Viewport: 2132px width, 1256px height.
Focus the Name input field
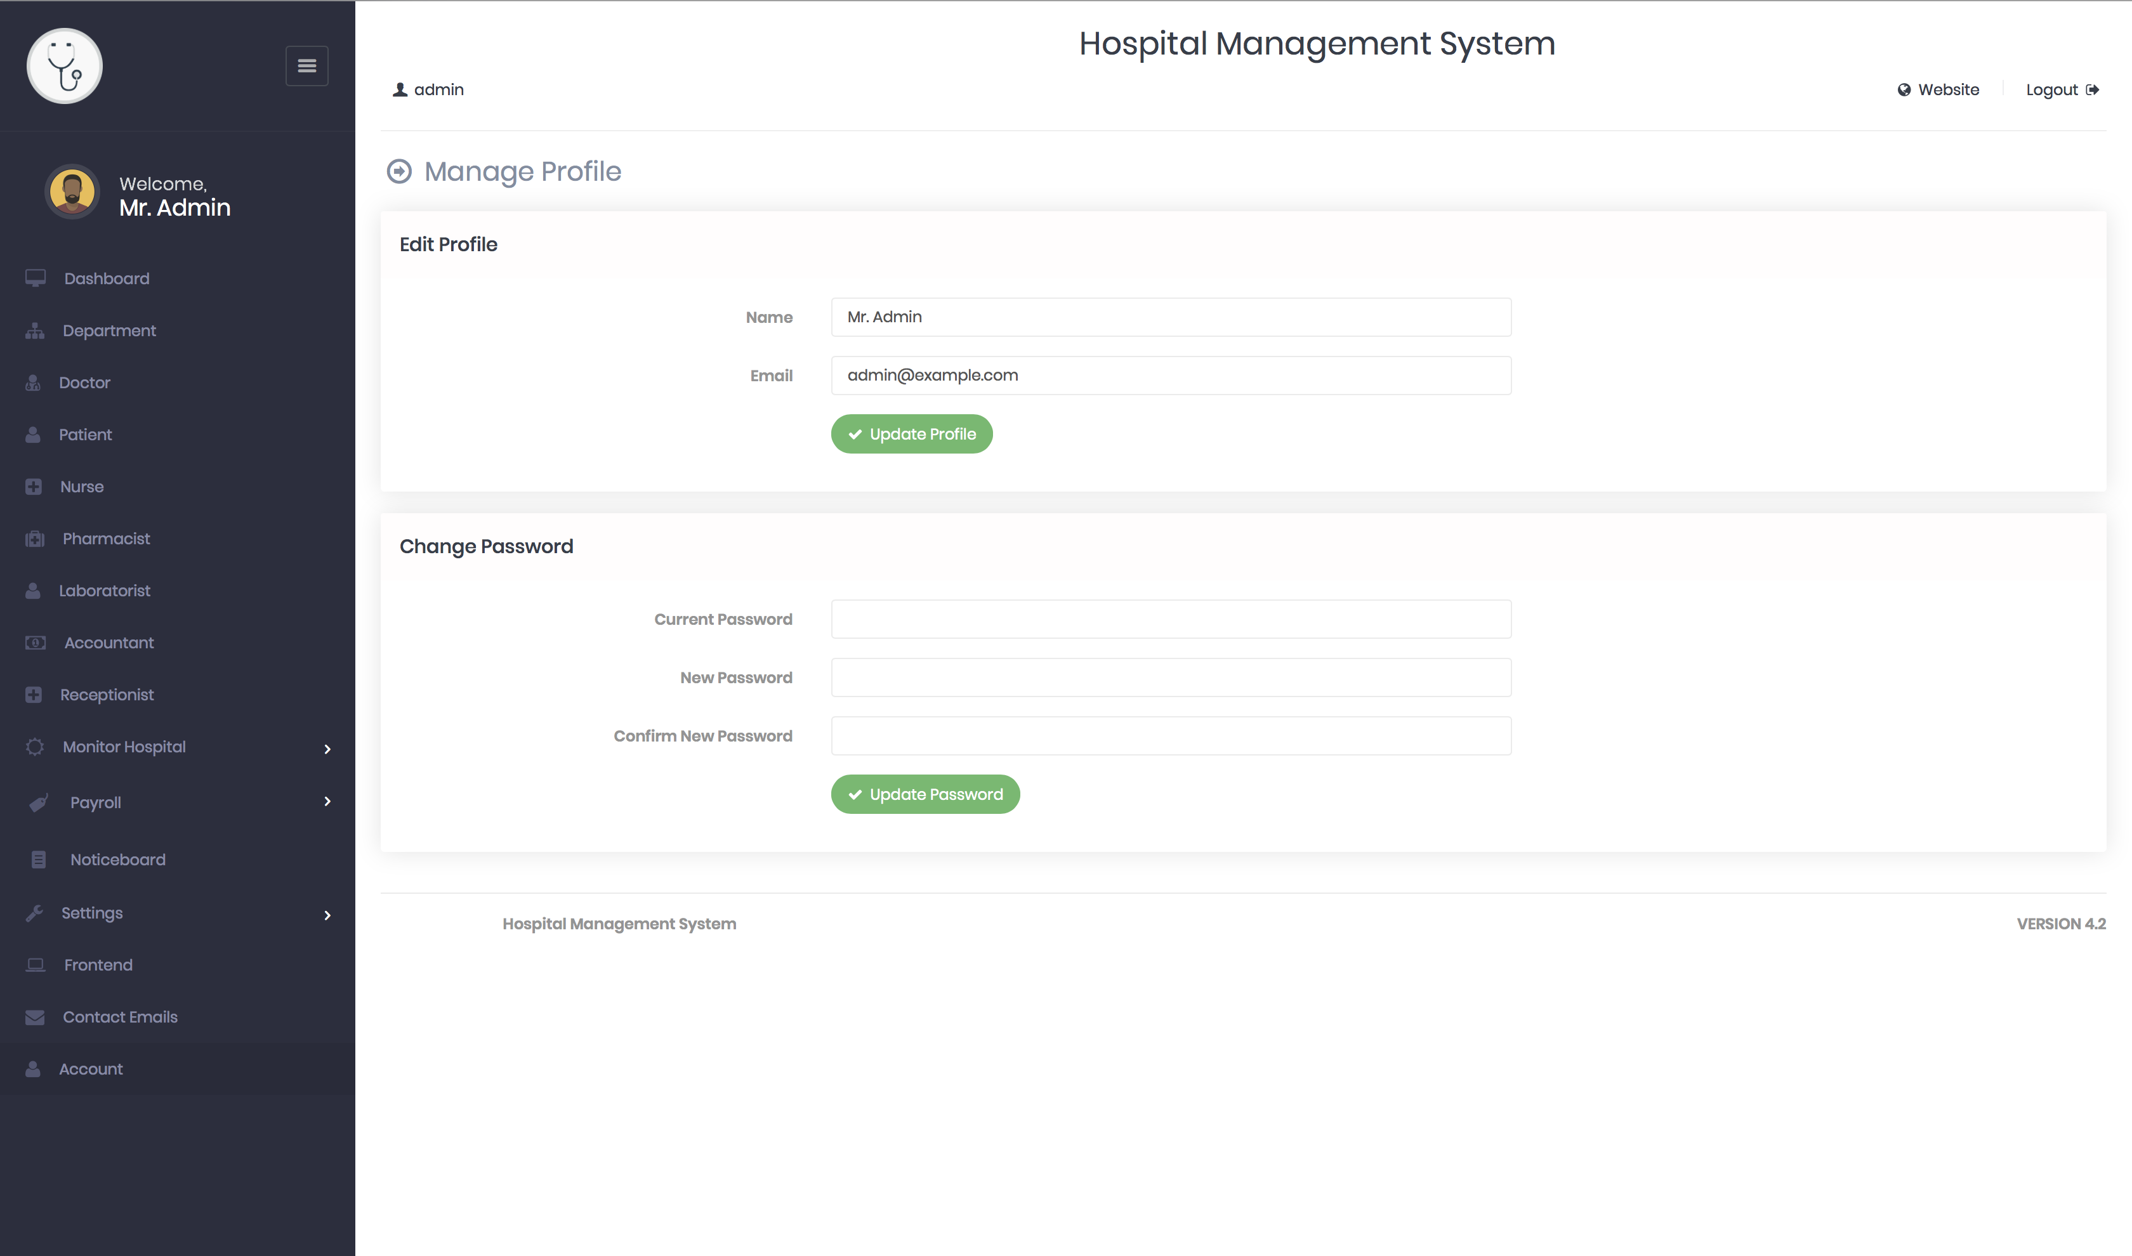[1171, 317]
